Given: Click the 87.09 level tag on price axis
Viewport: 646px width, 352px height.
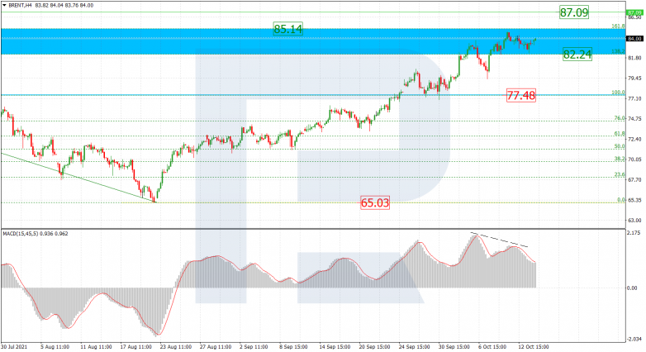Looking at the screenshot, I should coord(634,12).
